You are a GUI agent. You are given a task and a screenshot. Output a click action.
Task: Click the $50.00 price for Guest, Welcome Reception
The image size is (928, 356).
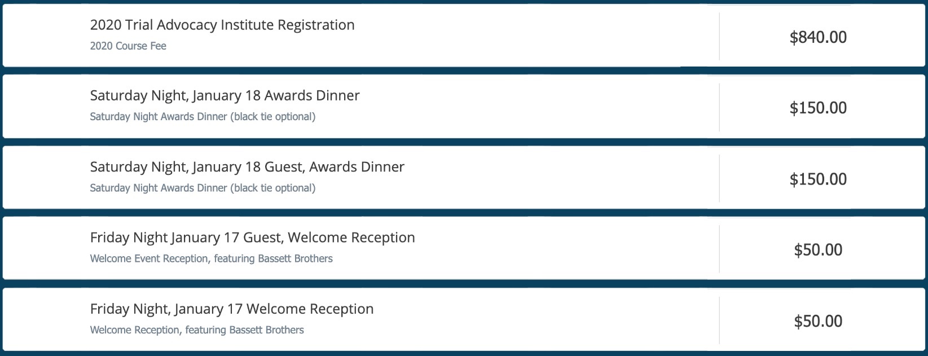point(818,250)
